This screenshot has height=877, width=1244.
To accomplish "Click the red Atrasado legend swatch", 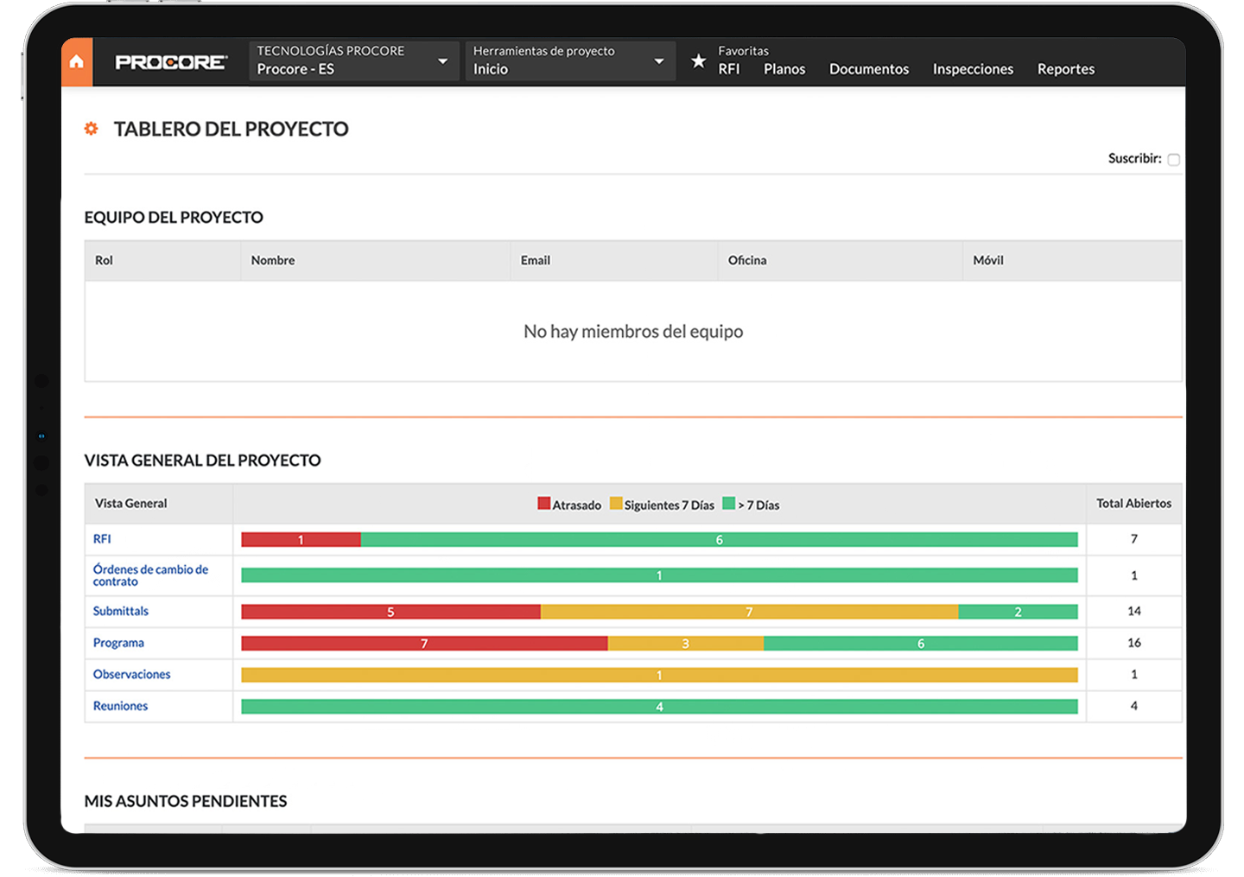I will 544,503.
